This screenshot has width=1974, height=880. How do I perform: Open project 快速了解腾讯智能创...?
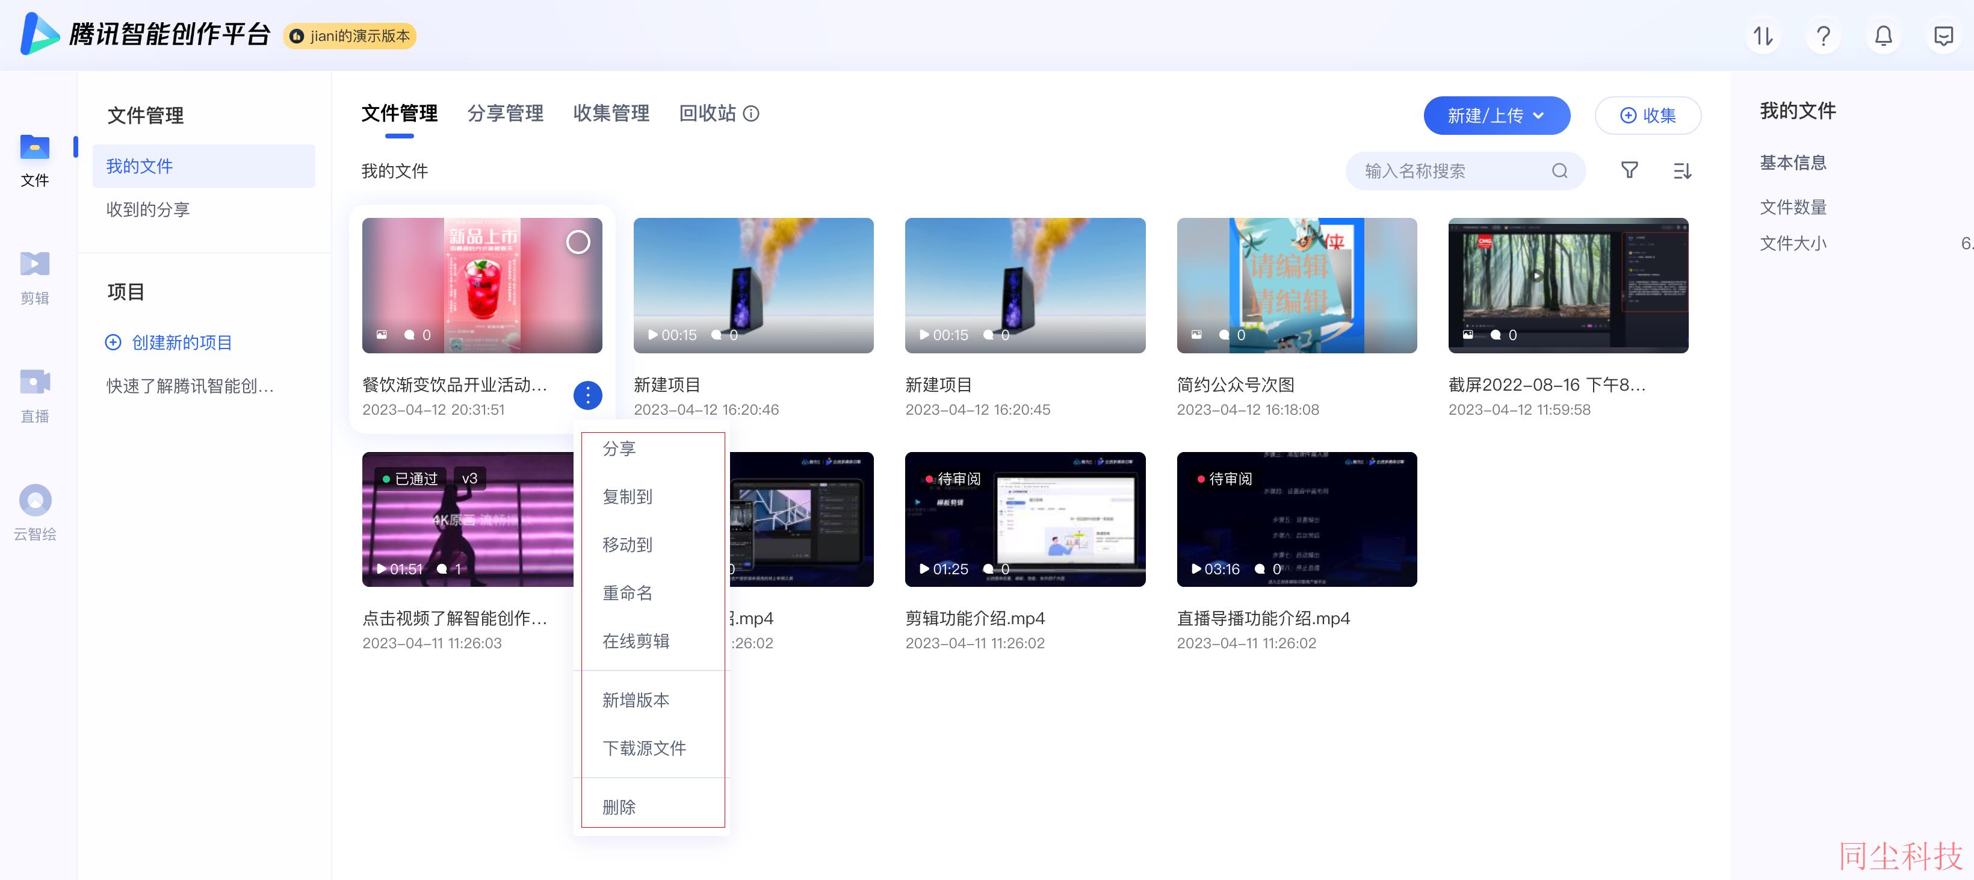[190, 386]
